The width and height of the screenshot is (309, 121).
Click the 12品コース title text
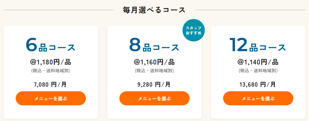tap(258, 45)
